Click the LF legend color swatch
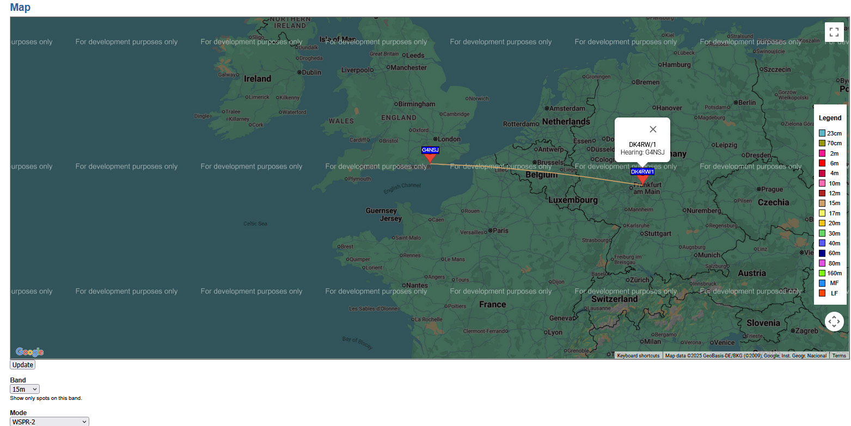This screenshot has width=851, height=426. [822, 293]
